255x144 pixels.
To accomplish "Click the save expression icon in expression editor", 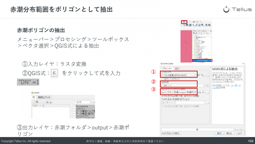I will pos(37,102).
